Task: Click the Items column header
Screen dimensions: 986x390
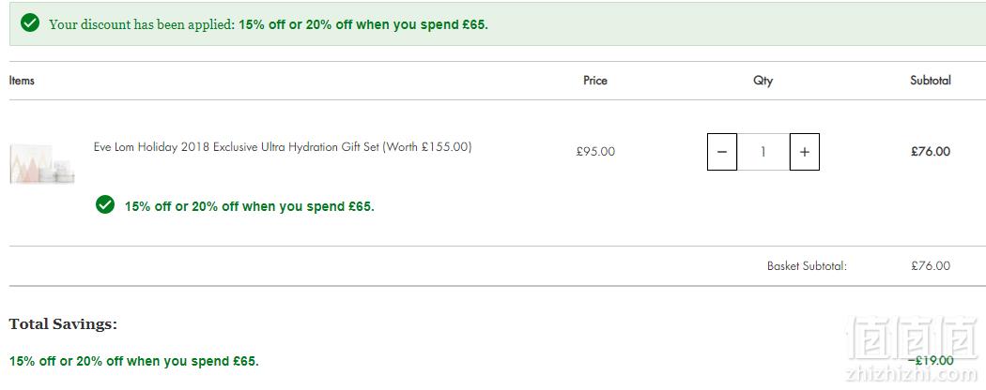Action: coord(22,81)
